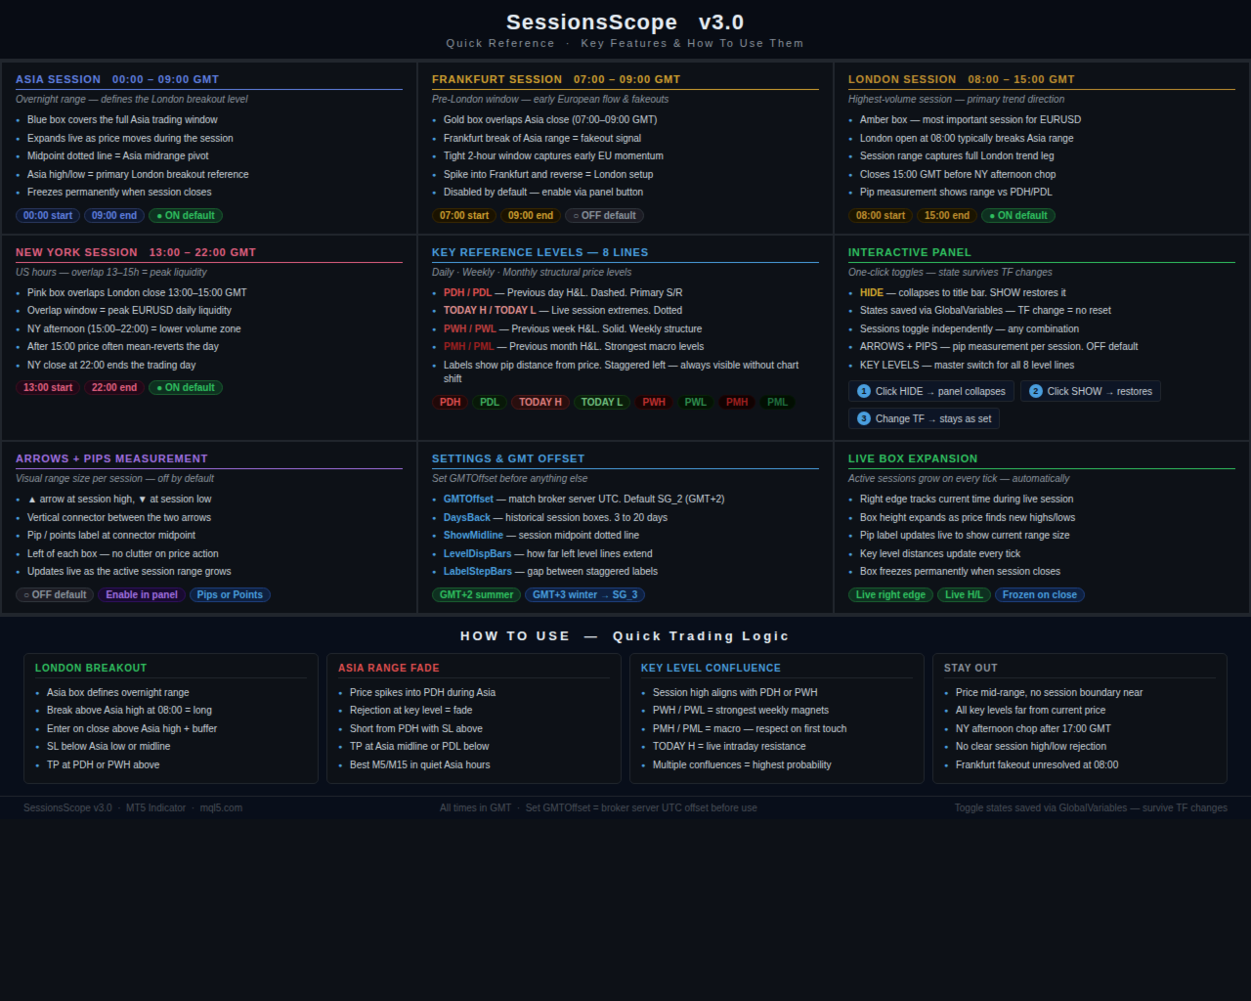Screen dimensions: 1251x1001
Task: Select the PDH level tag
Action: click(x=450, y=402)
